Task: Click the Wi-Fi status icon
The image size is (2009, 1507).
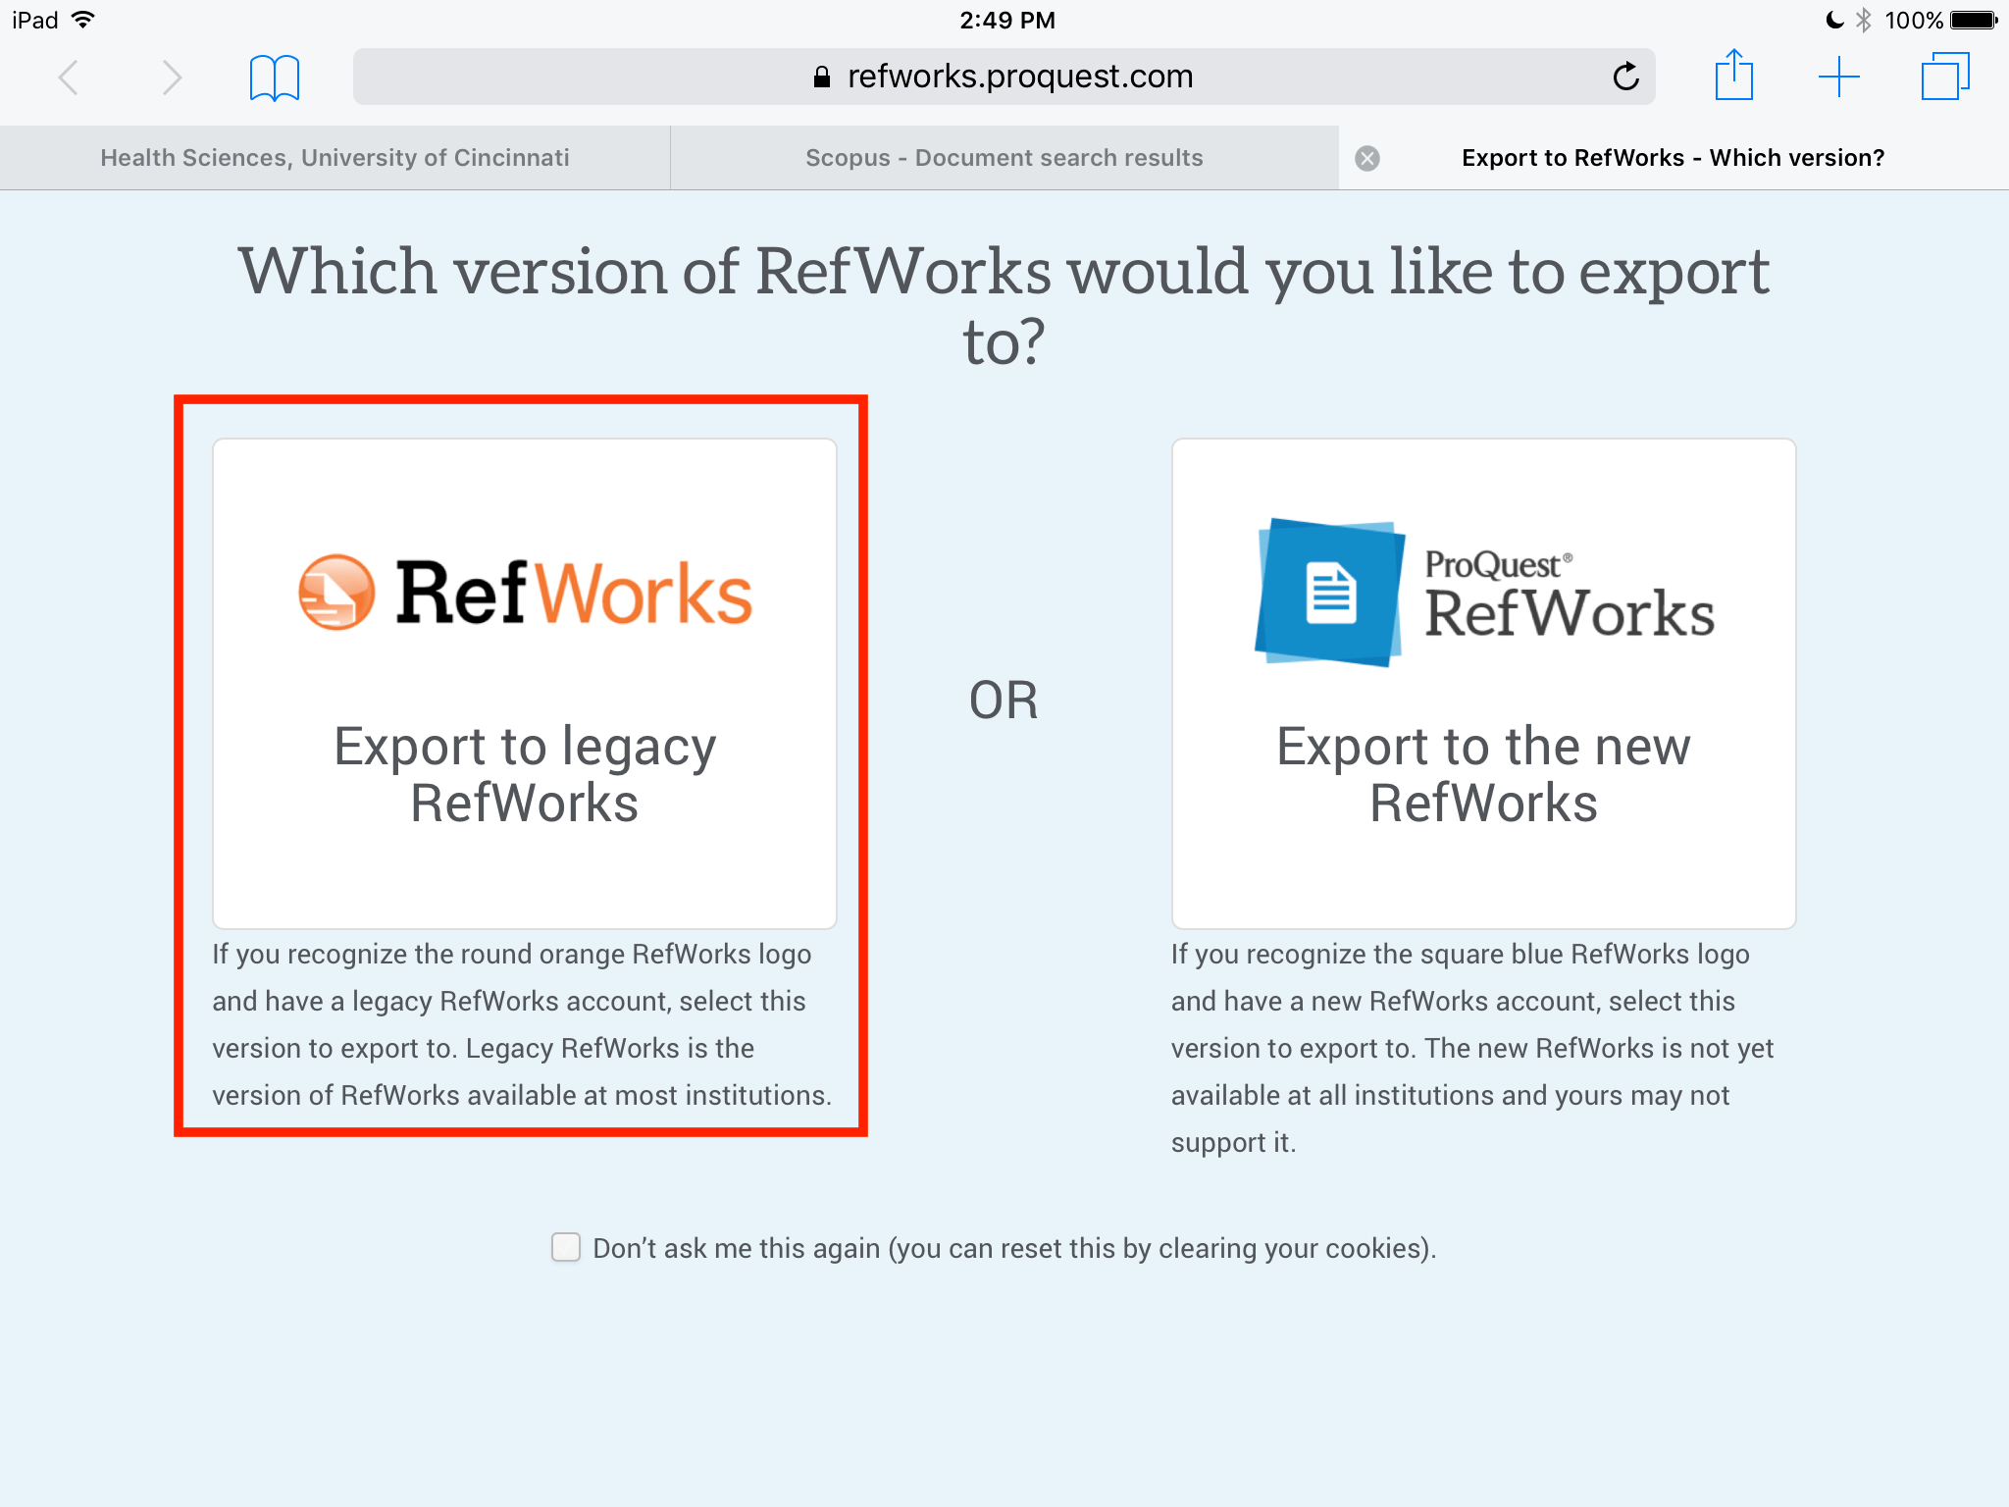Action: 84,20
